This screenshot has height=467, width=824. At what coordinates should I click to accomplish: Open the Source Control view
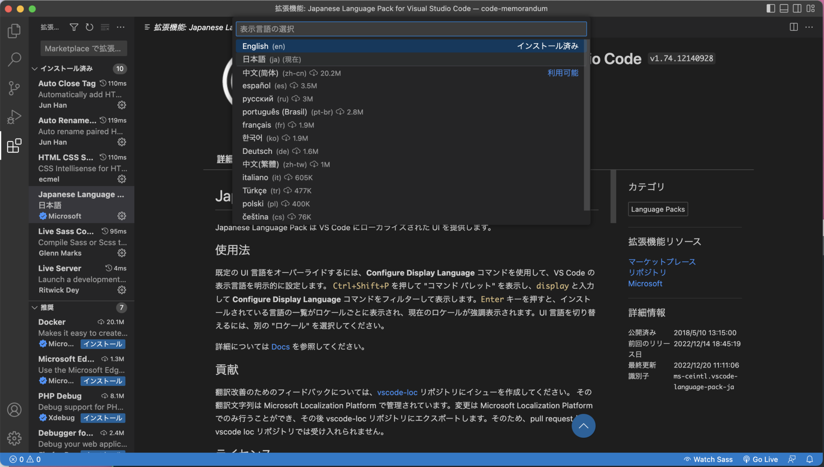pyautogui.click(x=14, y=88)
